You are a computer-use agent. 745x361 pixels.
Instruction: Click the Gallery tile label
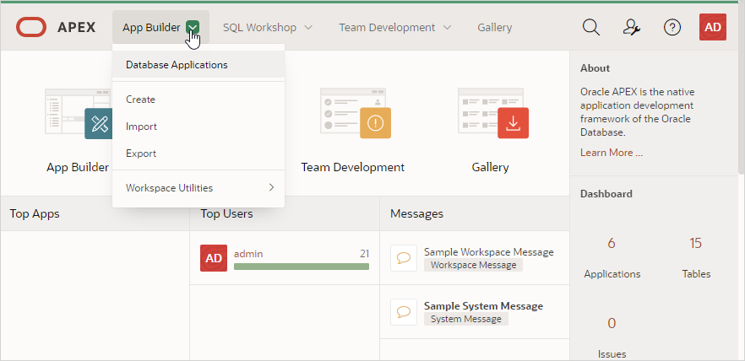(490, 167)
